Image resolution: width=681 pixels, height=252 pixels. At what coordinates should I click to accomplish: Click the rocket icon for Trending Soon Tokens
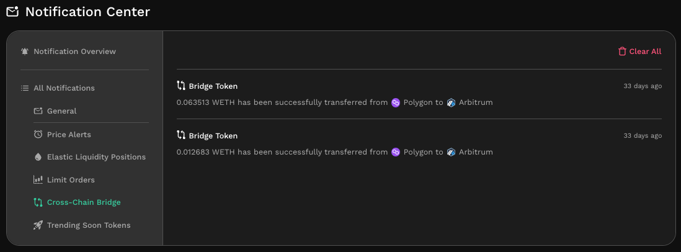38,225
